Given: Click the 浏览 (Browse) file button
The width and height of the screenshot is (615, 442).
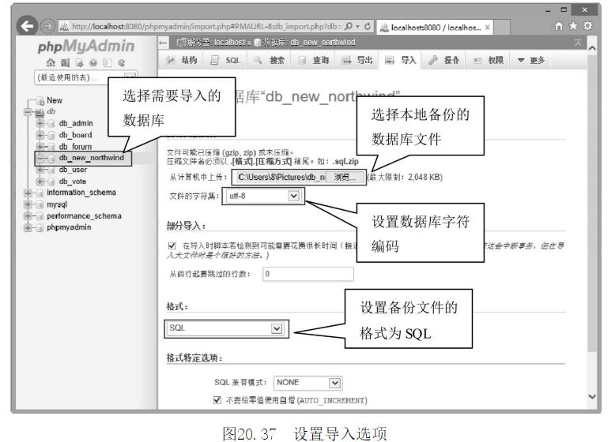Looking at the screenshot, I should pyautogui.click(x=346, y=176).
